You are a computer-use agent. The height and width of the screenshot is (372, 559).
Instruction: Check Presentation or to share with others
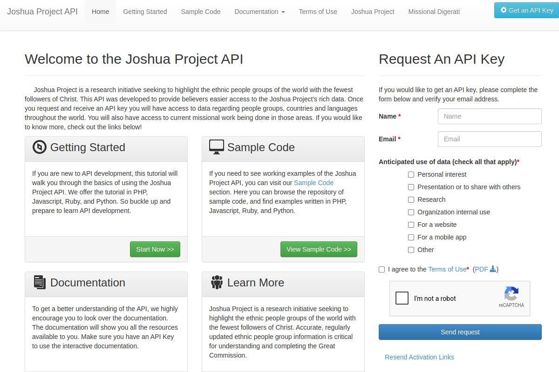coord(411,187)
